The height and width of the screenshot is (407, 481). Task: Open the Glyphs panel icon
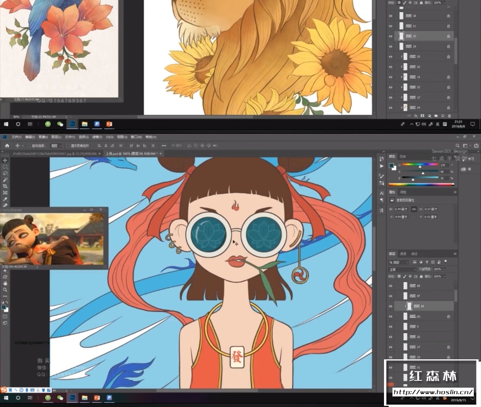pyautogui.click(x=381, y=210)
